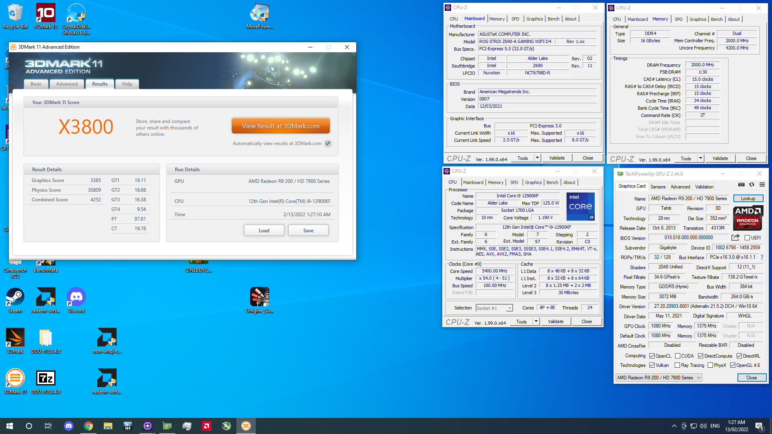
Task: Click Lookup button in GPU-Z
Action: 748,199
